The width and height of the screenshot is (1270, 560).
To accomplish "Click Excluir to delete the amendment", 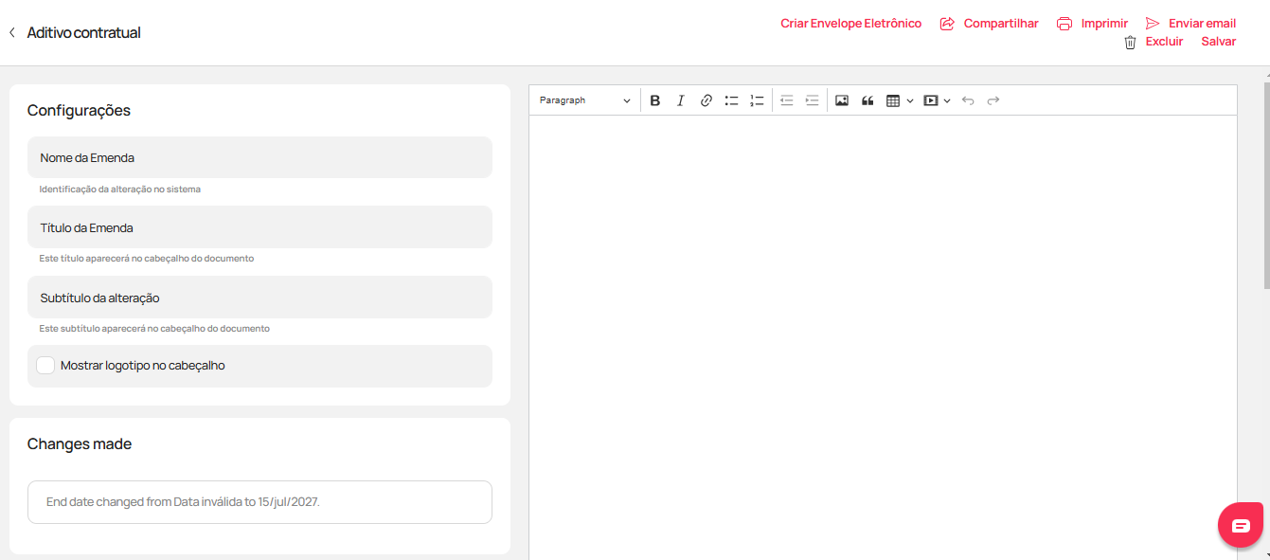I will (1164, 42).
